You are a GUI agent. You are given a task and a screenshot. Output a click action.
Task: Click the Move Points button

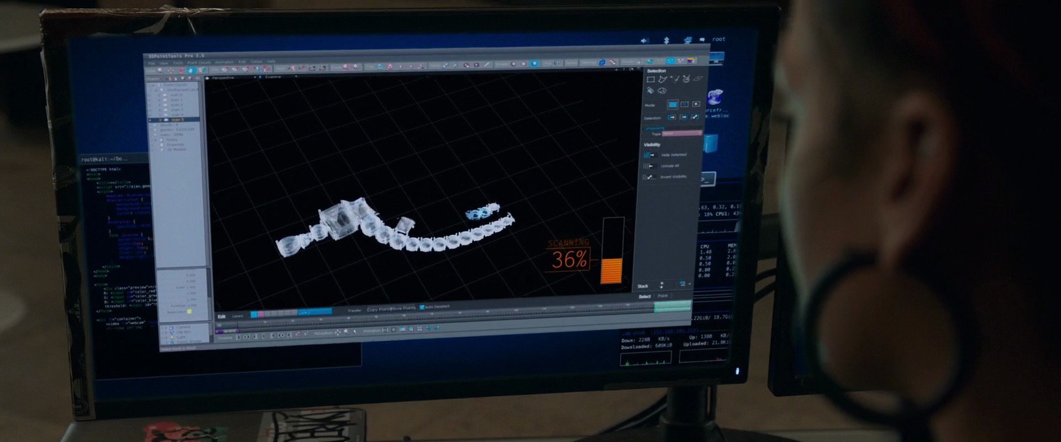(403, 308)
